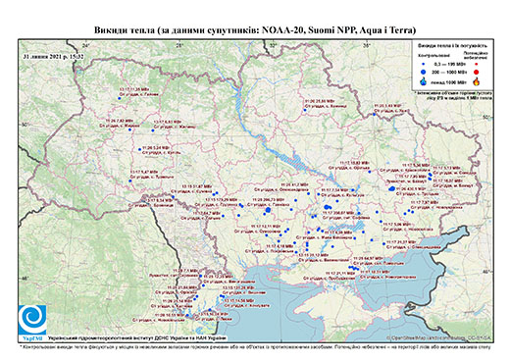Click the 5.24 MW heat marker dot

[139, 149]
